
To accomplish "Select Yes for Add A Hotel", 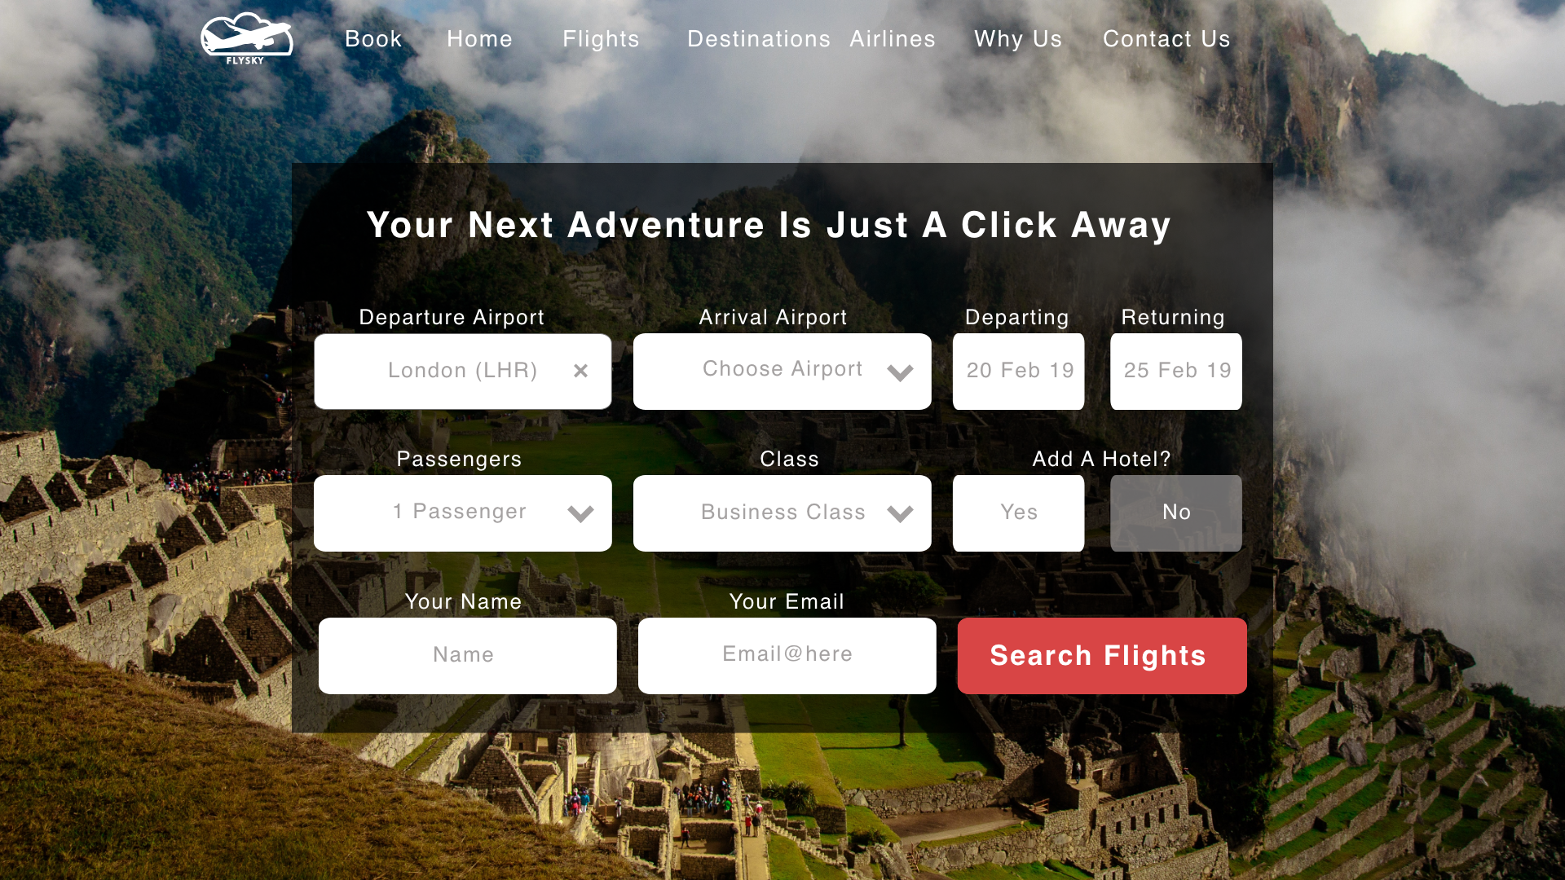I will [x=1018, y=513].
